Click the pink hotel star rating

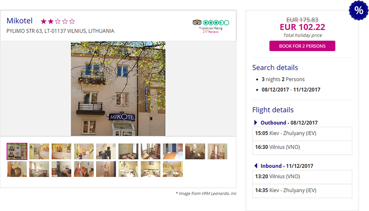coord(58,22)
